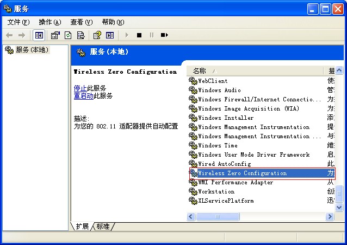This screenshot has width=347, height=245.
Task: Click the horizontal scrollbar right arrow
Action: click(330, 217)
